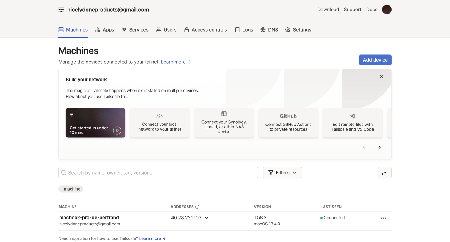Play the Get started video
The image size is (450, 242).
point(117,131)
